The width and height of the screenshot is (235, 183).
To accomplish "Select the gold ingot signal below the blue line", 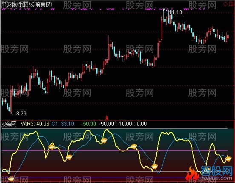I will click(x=11, y=179).
